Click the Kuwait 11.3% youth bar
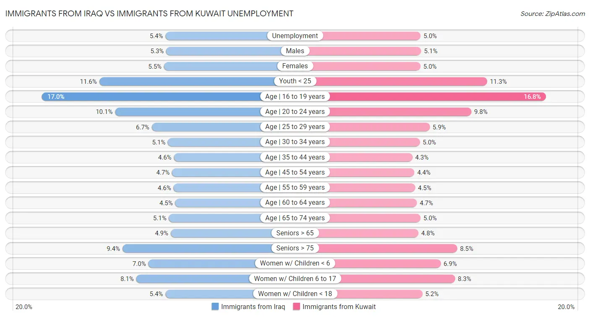This screenshot has height=317, width=590. click(x=401, y=81)
